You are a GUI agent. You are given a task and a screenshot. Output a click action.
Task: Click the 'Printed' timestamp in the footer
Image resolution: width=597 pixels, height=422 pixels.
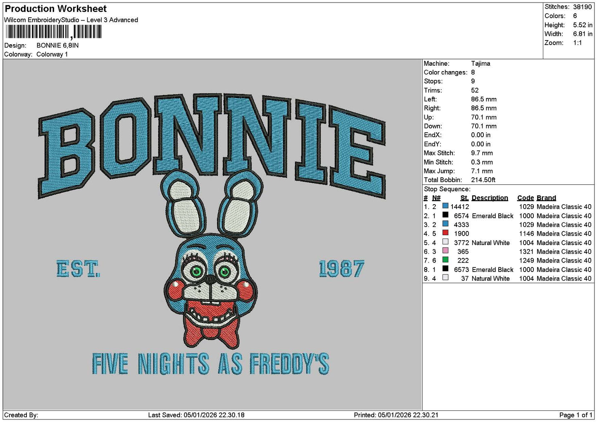tap(396, 415)
